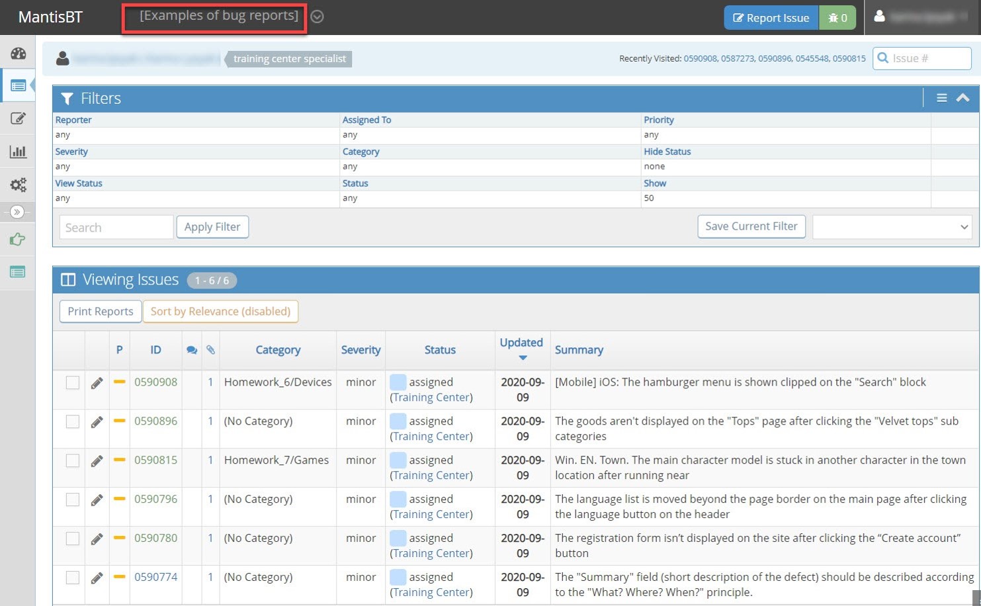This screenshot has width=981, height=606.
Task: Click Print Reports button
Action: point(101,312)
